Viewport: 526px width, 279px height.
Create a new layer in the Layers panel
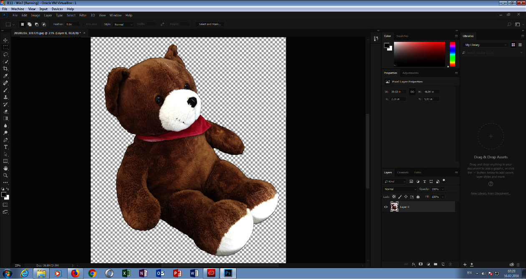(443, 264)
